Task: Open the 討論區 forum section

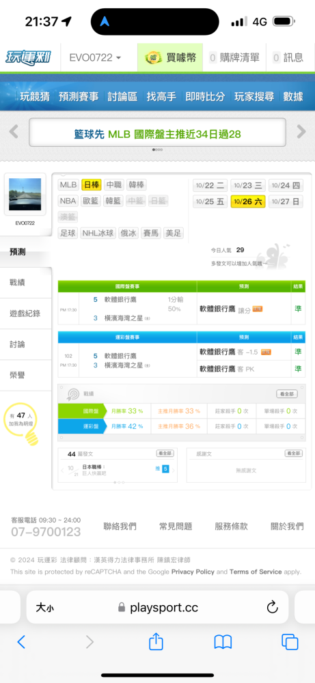Action: pos(122,96)
